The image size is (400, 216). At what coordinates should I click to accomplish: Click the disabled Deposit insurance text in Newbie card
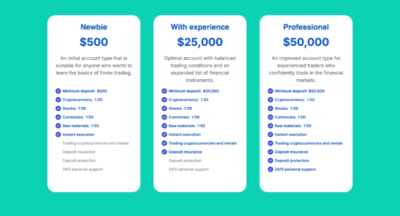click(78, 152)
